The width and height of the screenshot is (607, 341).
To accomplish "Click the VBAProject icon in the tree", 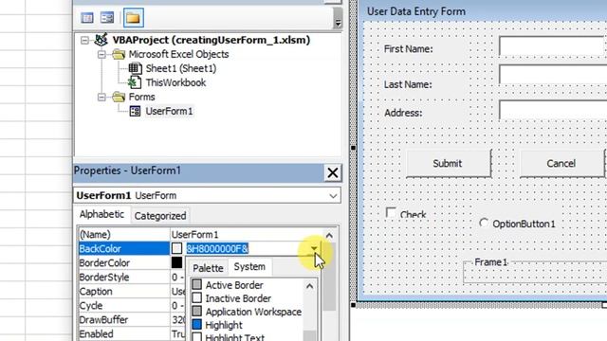I will click(101, 40).
